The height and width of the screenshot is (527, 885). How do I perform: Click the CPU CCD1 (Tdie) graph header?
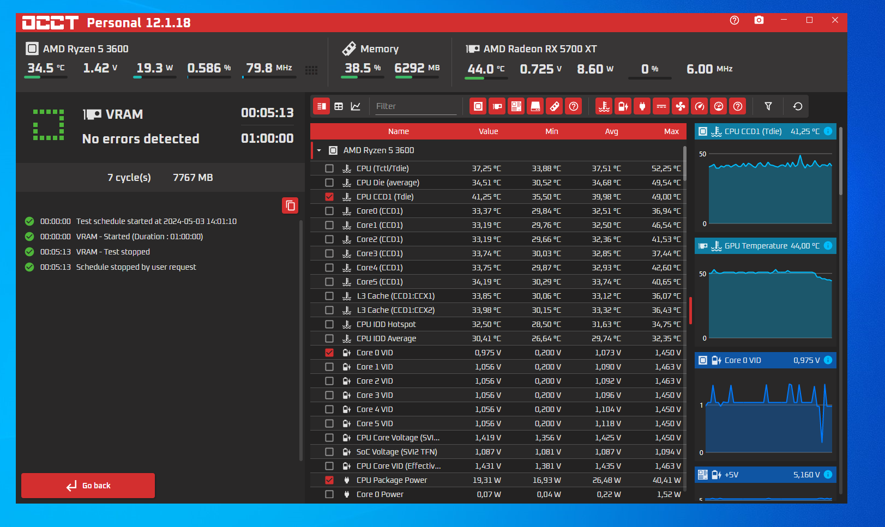765,131
